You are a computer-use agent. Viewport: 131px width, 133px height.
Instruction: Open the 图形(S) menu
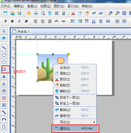click(x=59, y=6)
